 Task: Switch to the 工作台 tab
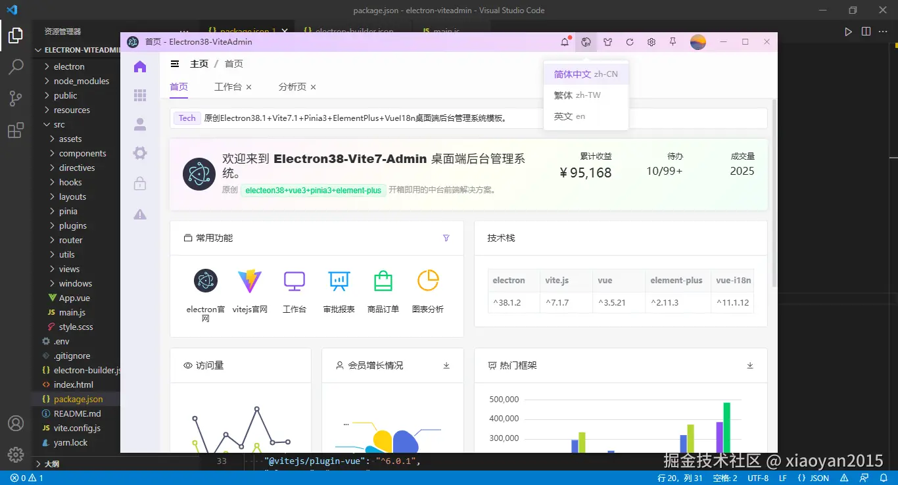[x=228, y=87]
